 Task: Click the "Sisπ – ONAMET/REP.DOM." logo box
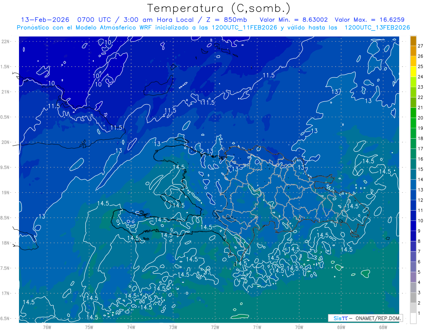click(365, 318)
